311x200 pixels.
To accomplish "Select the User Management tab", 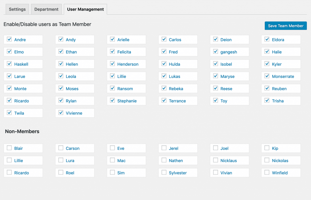I will coord(85,9).
